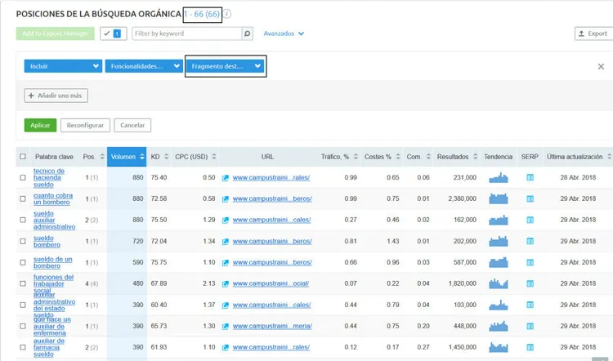Open external link icon for 'cuanto cobra un bombero'
This screenshot has height=361, width=613.
226,198
